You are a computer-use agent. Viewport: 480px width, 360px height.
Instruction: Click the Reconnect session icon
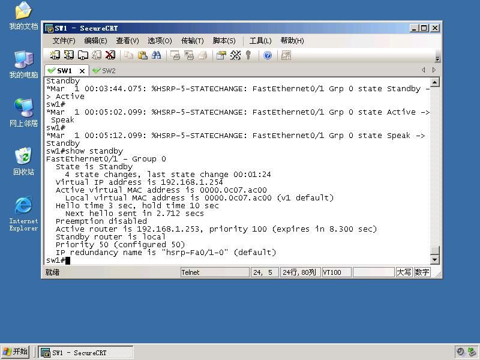[97, 55]
